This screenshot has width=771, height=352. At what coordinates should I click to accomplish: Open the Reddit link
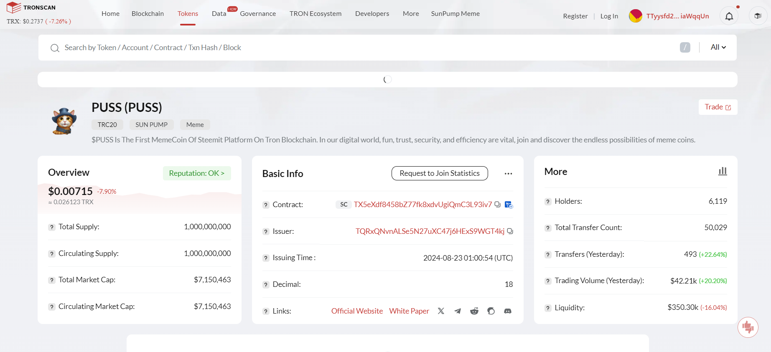tap(474, 311)
